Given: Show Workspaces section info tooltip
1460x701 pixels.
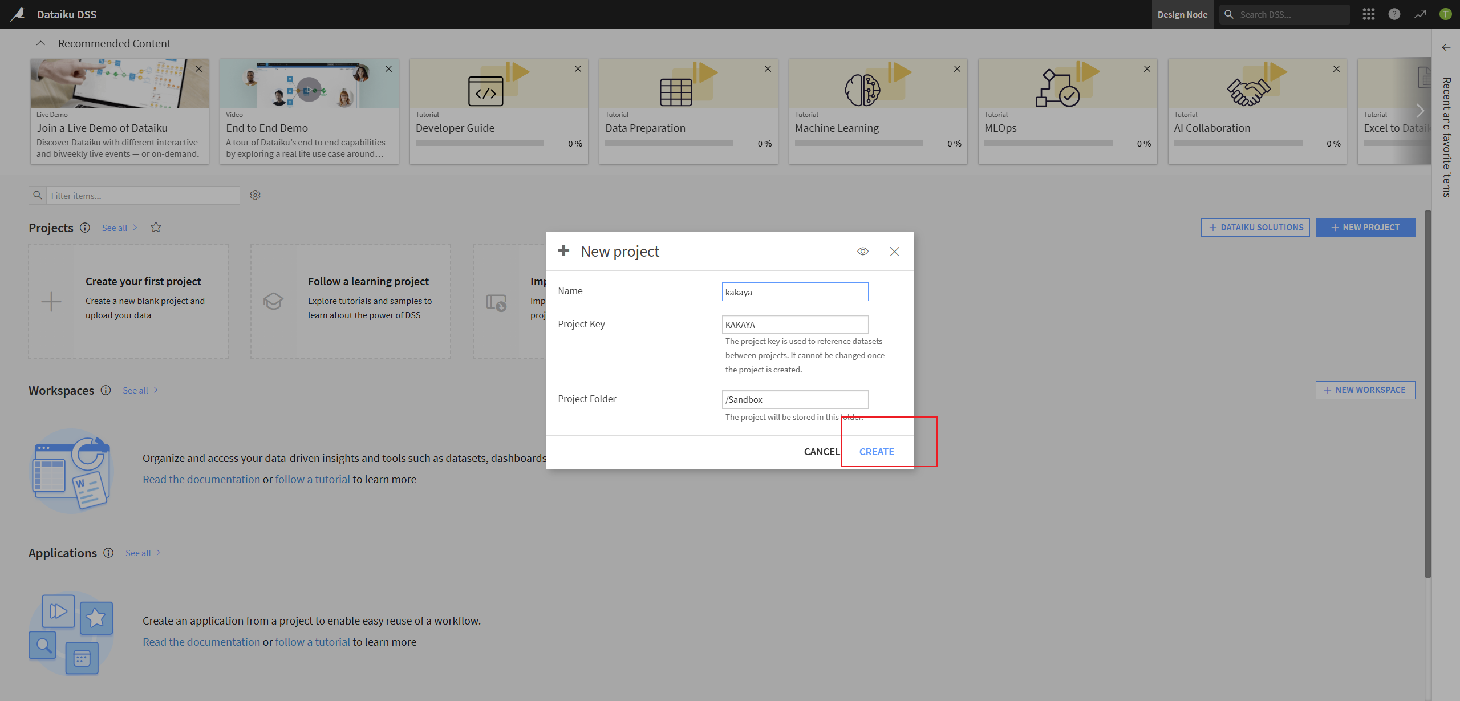Looking at the screenshot, I should tap(106, 390).
